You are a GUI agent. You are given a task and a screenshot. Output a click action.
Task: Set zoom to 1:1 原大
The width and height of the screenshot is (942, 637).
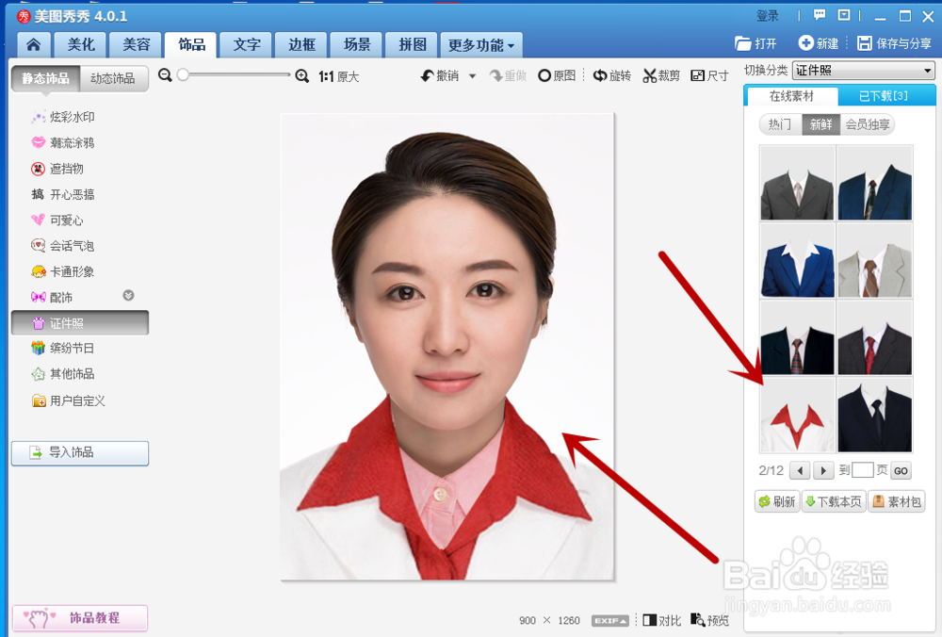339,76
